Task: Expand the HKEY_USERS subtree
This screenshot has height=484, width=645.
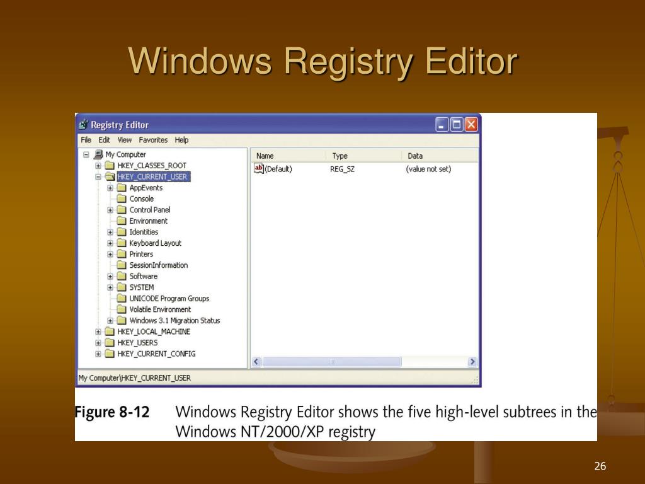Action: click(98, 343)
